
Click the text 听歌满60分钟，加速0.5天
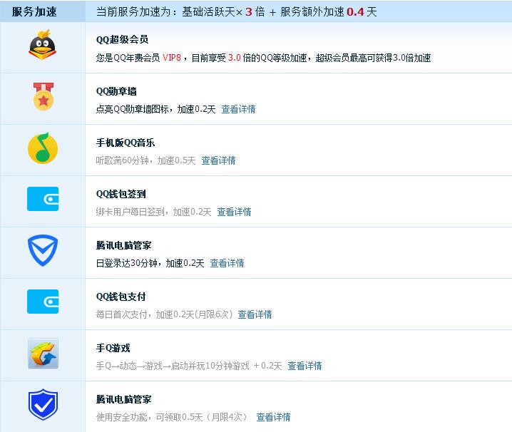pyautogui.click(x=145, y=160)
